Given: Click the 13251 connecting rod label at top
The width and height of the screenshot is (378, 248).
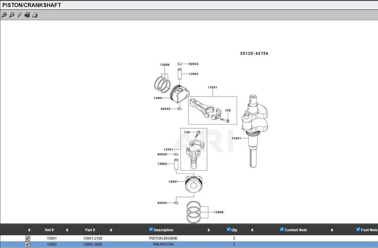Looking at the screenshot, I should (x=212, y=87).
